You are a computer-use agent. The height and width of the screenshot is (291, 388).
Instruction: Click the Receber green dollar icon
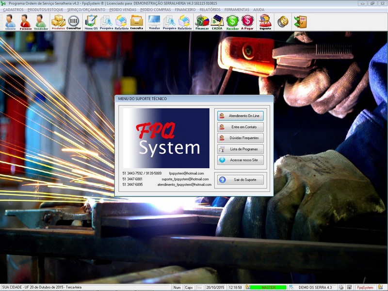(x=233, y=22)
